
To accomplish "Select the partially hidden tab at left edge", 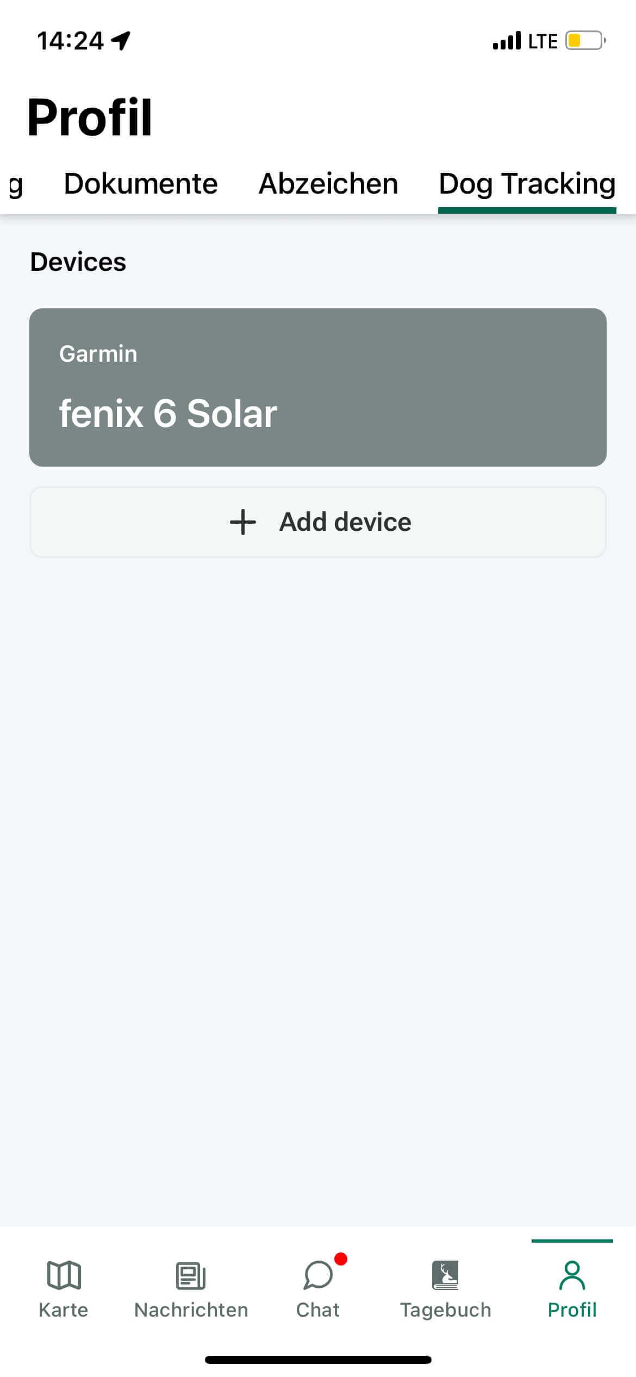I will point(15,185).
